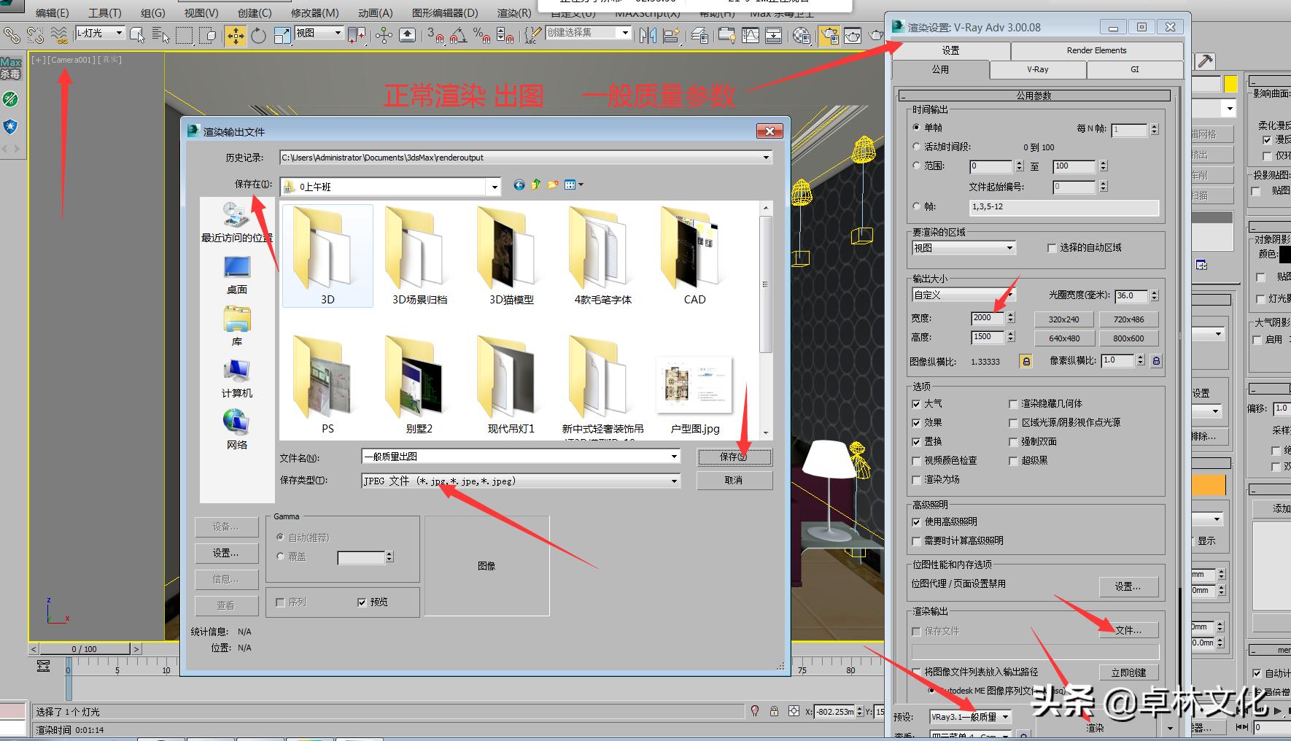Screen dimensions: 1291x741
Task: Toggle the Select and Manipulate icon
Action: coord(384,34)
